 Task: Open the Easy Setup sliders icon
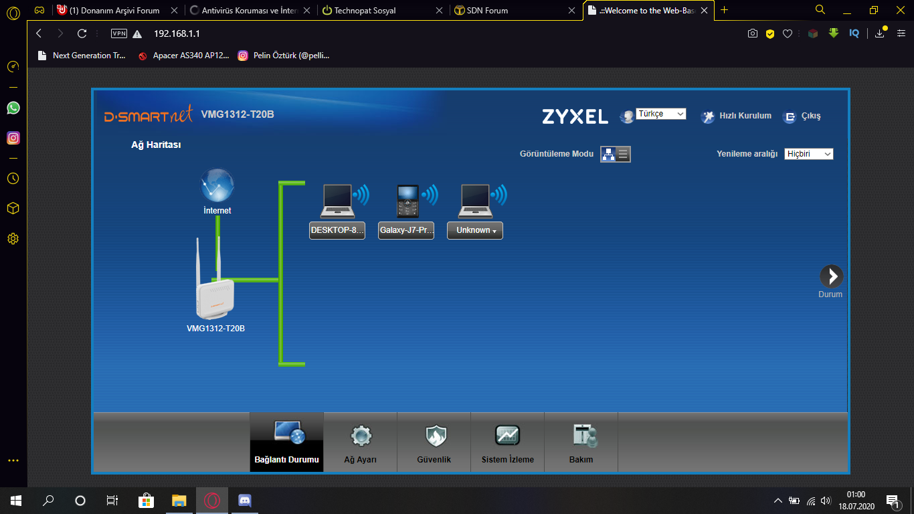click(x=901, y=33)
